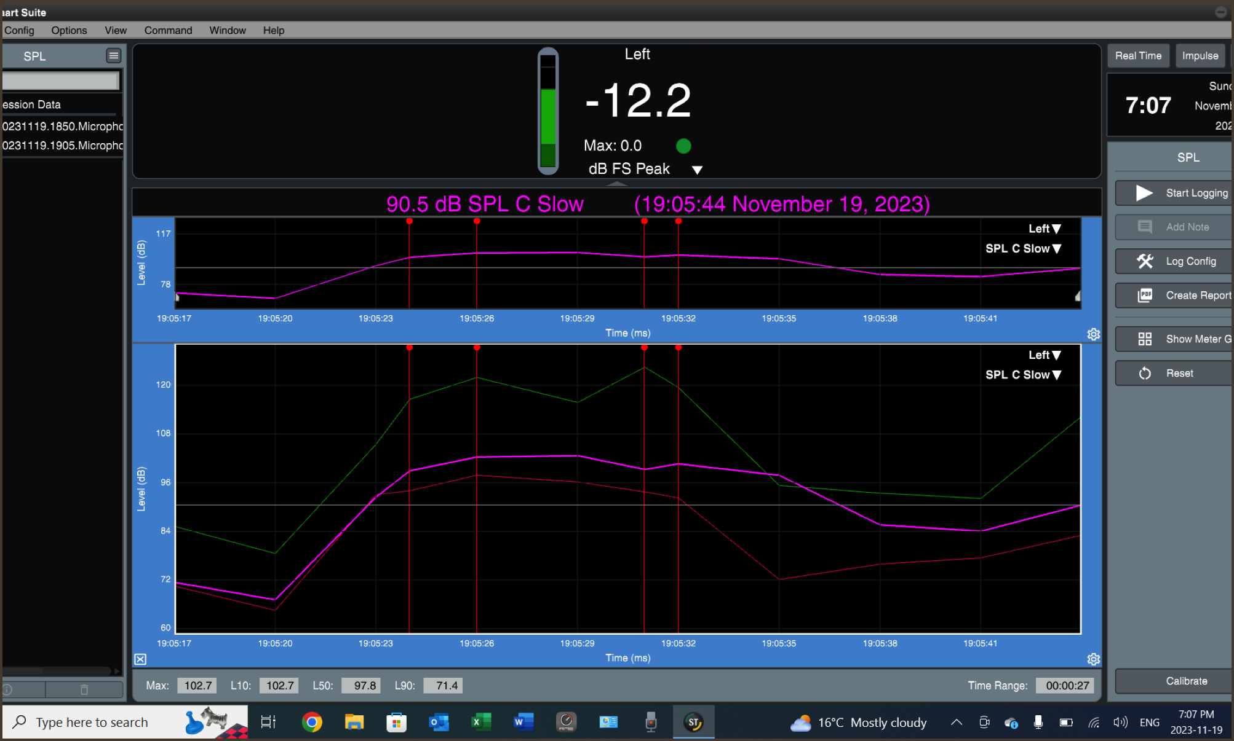Close the lower graph with X icon
This screenshot has width=1234, height=741.
click(140, 659)
